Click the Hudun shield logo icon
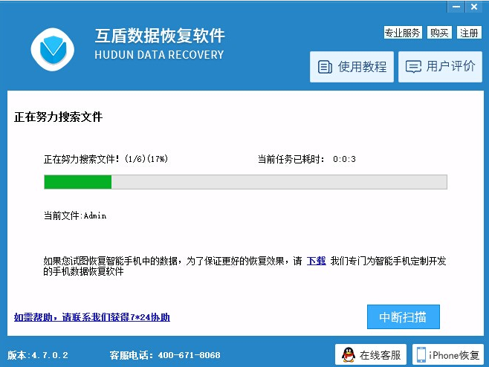489x367 pixels. [52, 49]
